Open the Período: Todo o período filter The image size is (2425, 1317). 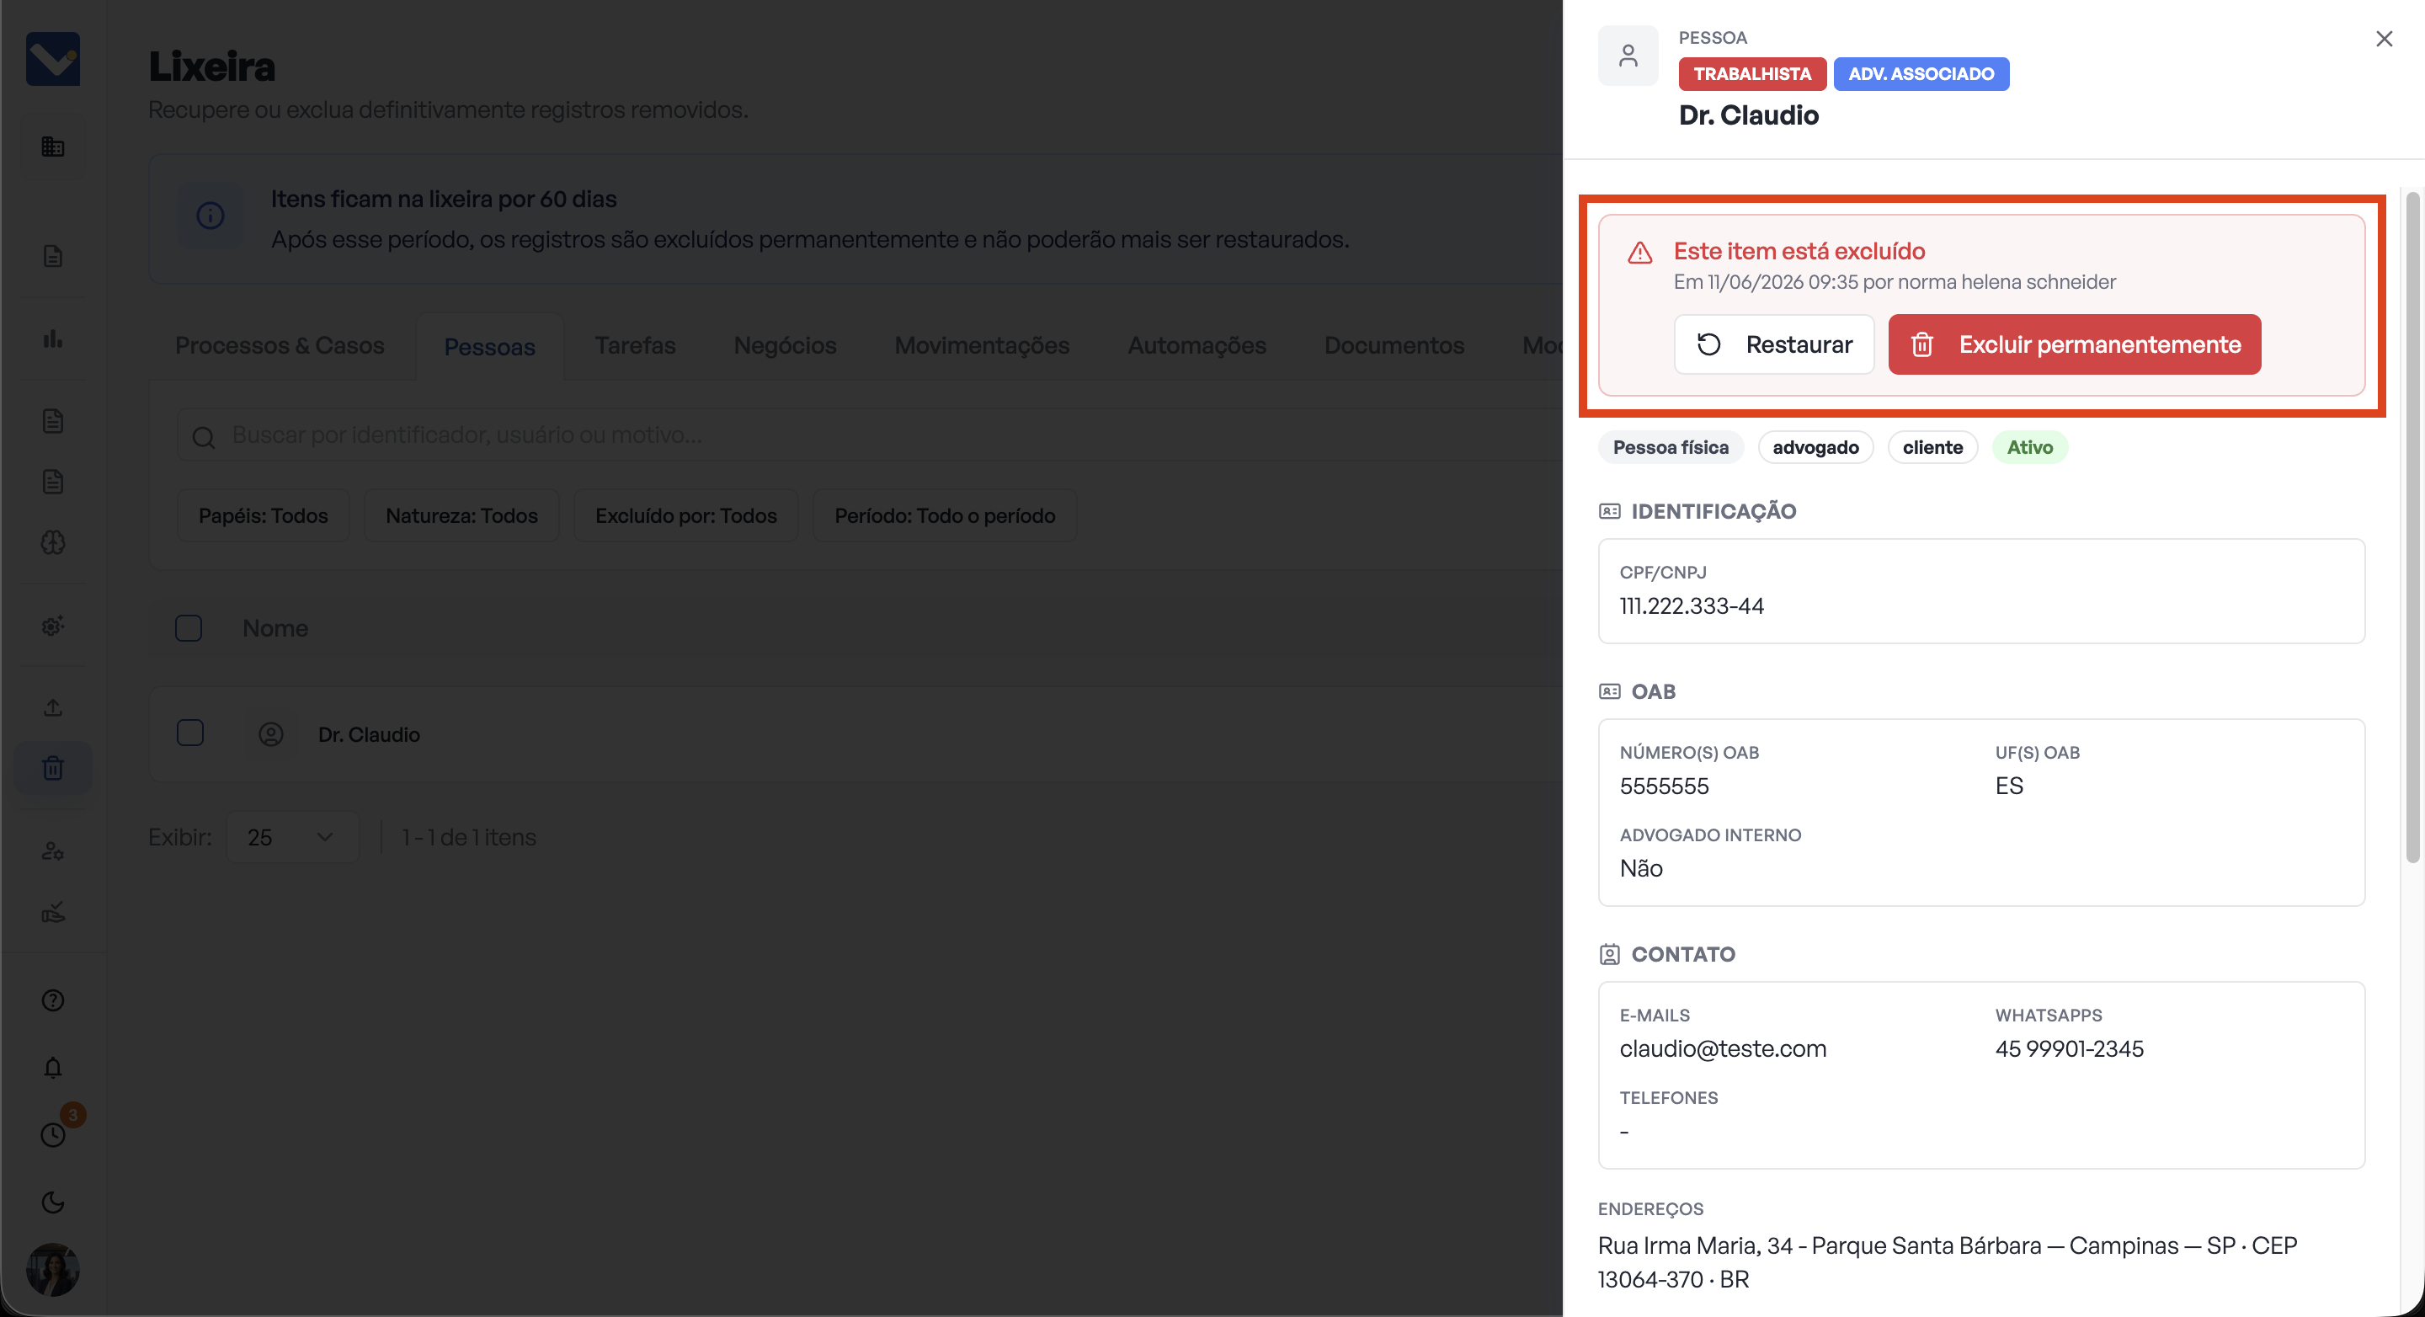point(945,516)
